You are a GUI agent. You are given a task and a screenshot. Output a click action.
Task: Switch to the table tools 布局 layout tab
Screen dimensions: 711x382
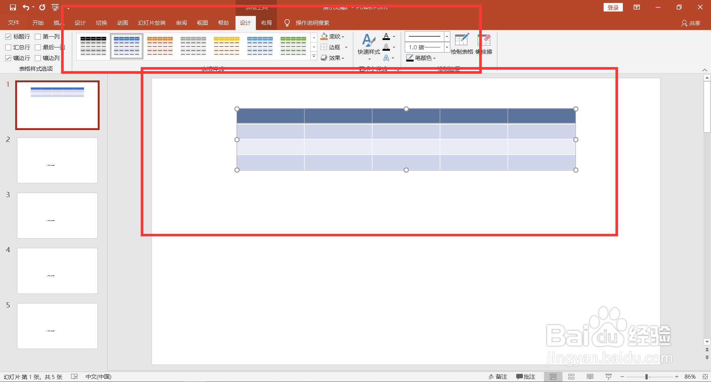click(x=266, y=23)
